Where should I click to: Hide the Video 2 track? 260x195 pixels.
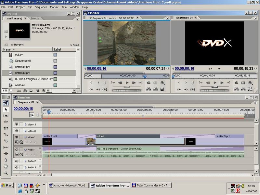coord(17,131)
